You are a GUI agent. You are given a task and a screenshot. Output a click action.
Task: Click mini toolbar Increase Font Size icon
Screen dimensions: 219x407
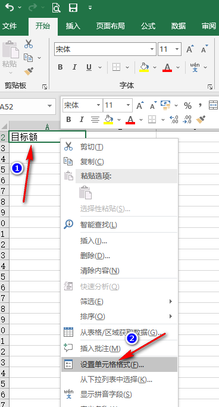click(140, 105)
